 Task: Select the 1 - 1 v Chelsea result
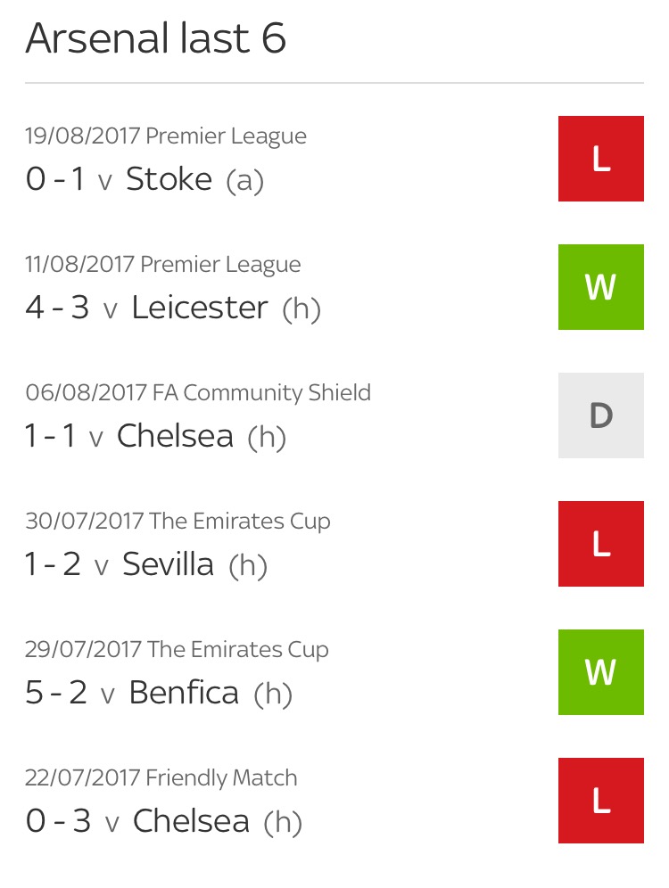click(x=155, y=437)
